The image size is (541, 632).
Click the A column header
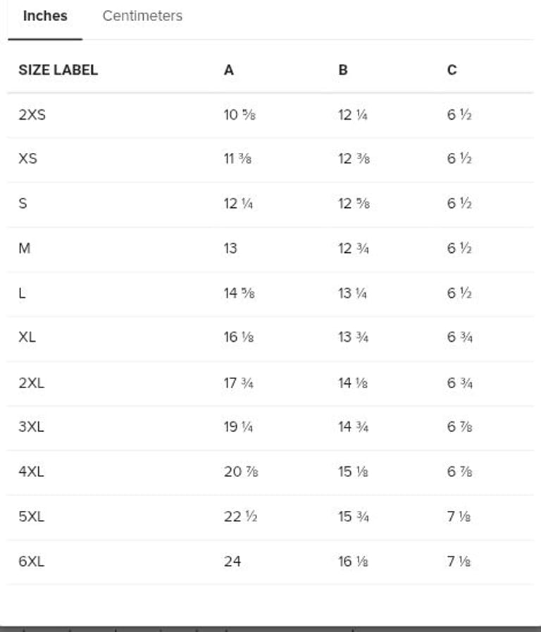coord(229,70)
